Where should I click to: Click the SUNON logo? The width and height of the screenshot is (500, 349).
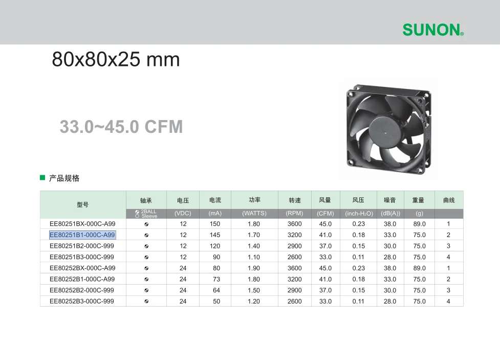pos(432,30)
